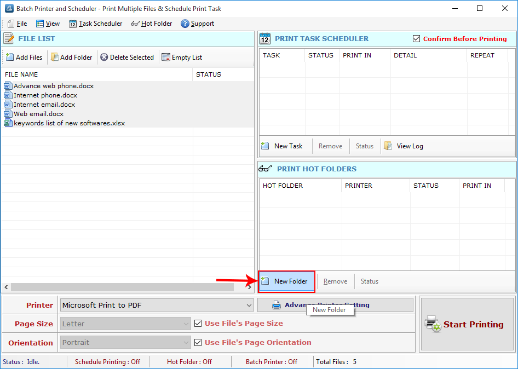
Task: Enable Confirm Before Printing
Action: [x=415, y=39]
